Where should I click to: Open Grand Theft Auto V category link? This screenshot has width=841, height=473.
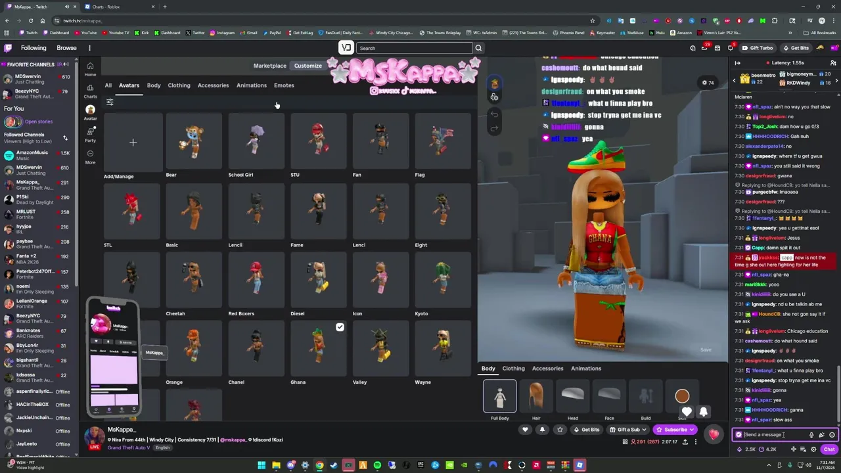129,448
